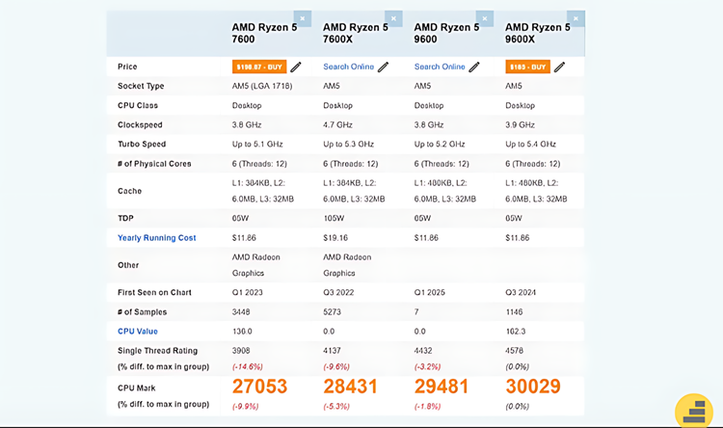Click the 'First Seen on Chart' row label
Image resolution: width=723 pixels, height=428 pixels.
[154, 292]
